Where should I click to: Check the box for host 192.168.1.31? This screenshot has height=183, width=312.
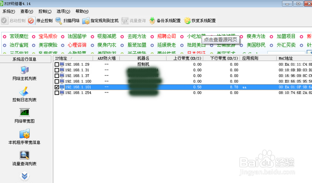(57, 70)
